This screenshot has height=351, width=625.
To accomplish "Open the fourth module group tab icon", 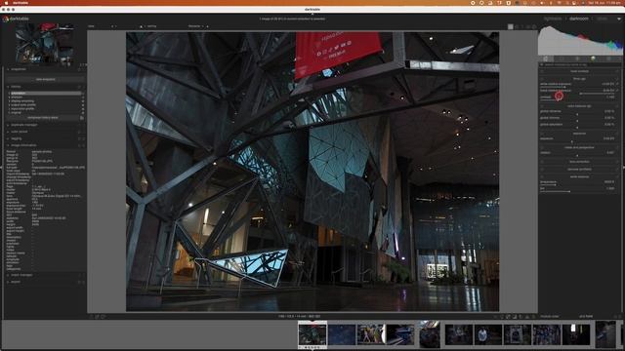I will (x=593, y=58).
